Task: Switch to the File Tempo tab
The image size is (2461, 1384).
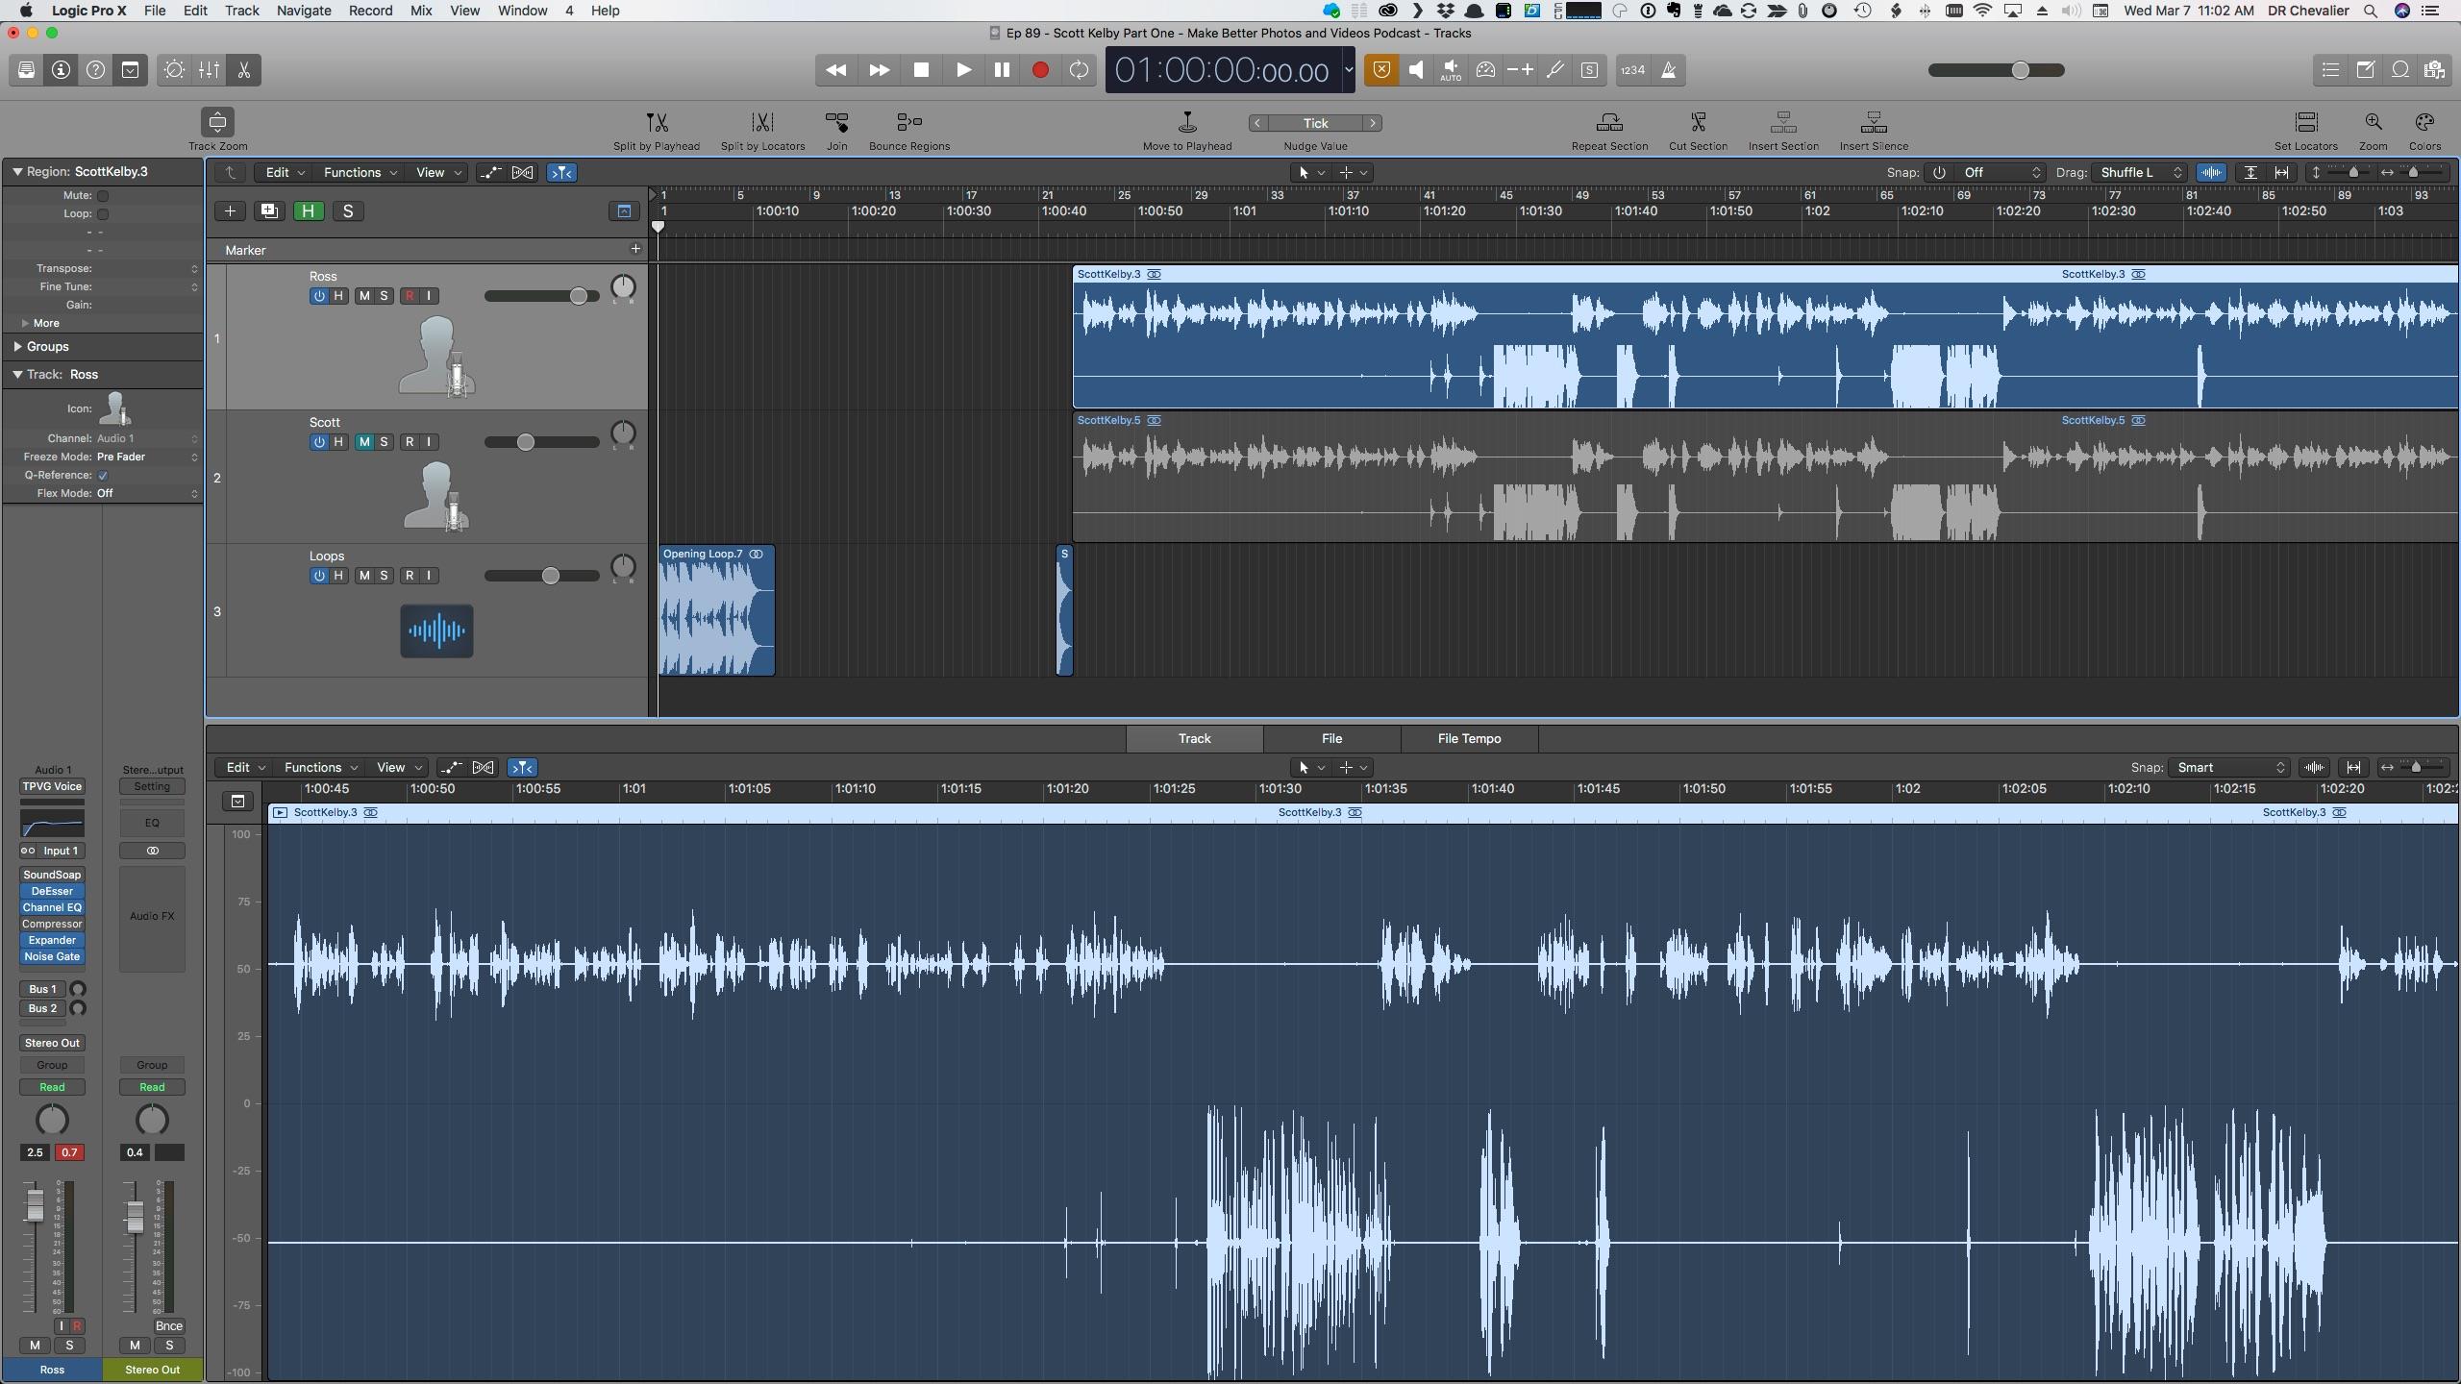Action: [1468, 738]
